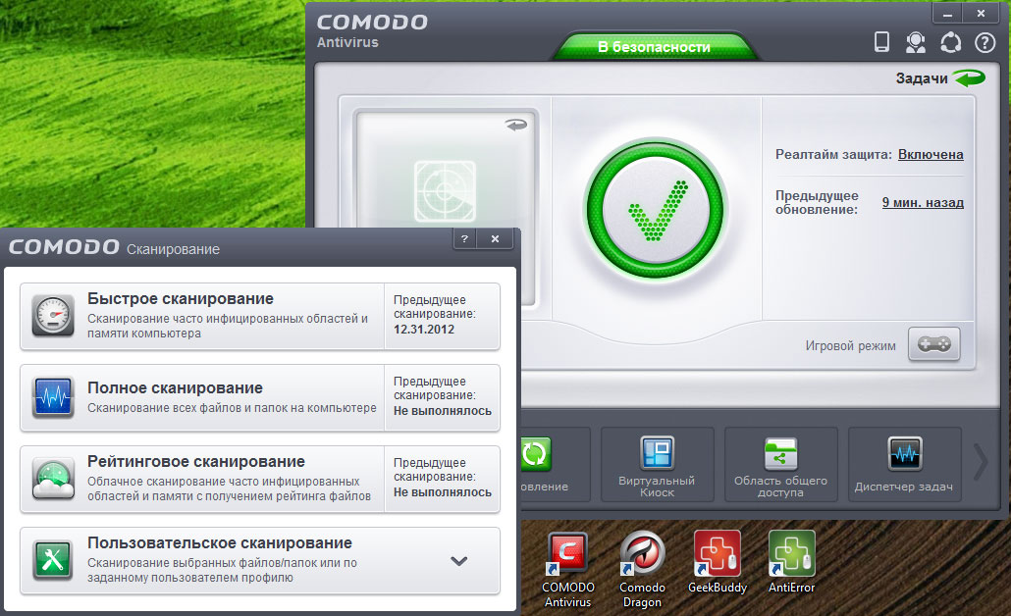Screen dimensions: 1011x616
Task: Open help in Сканирование dialog
Action: point(464,238)
